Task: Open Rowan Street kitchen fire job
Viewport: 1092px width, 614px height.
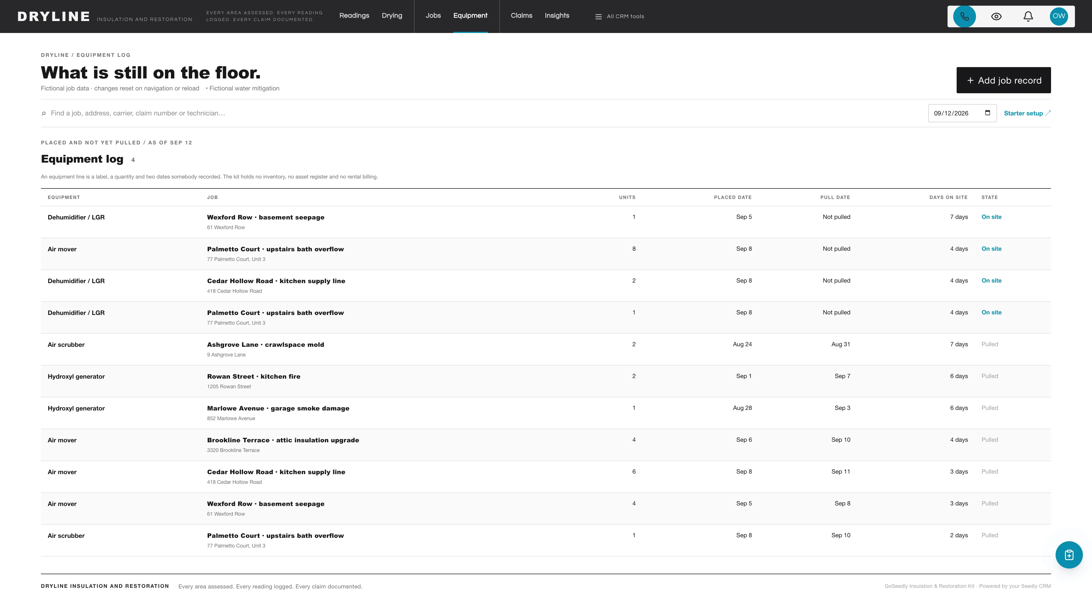Action: coord(253,376)
